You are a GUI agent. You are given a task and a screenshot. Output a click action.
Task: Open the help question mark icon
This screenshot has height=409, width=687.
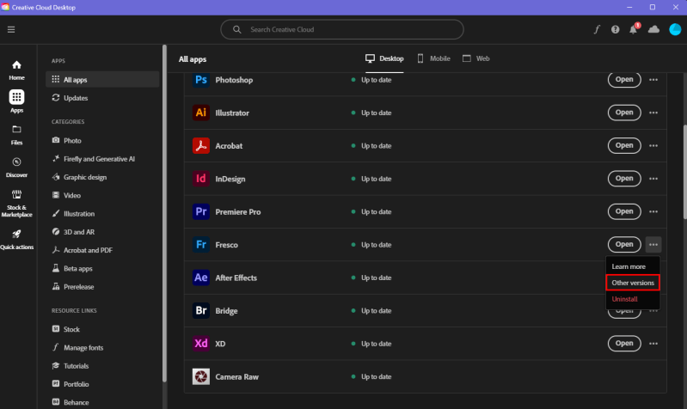pyautogui.click(x=615, y=29)
